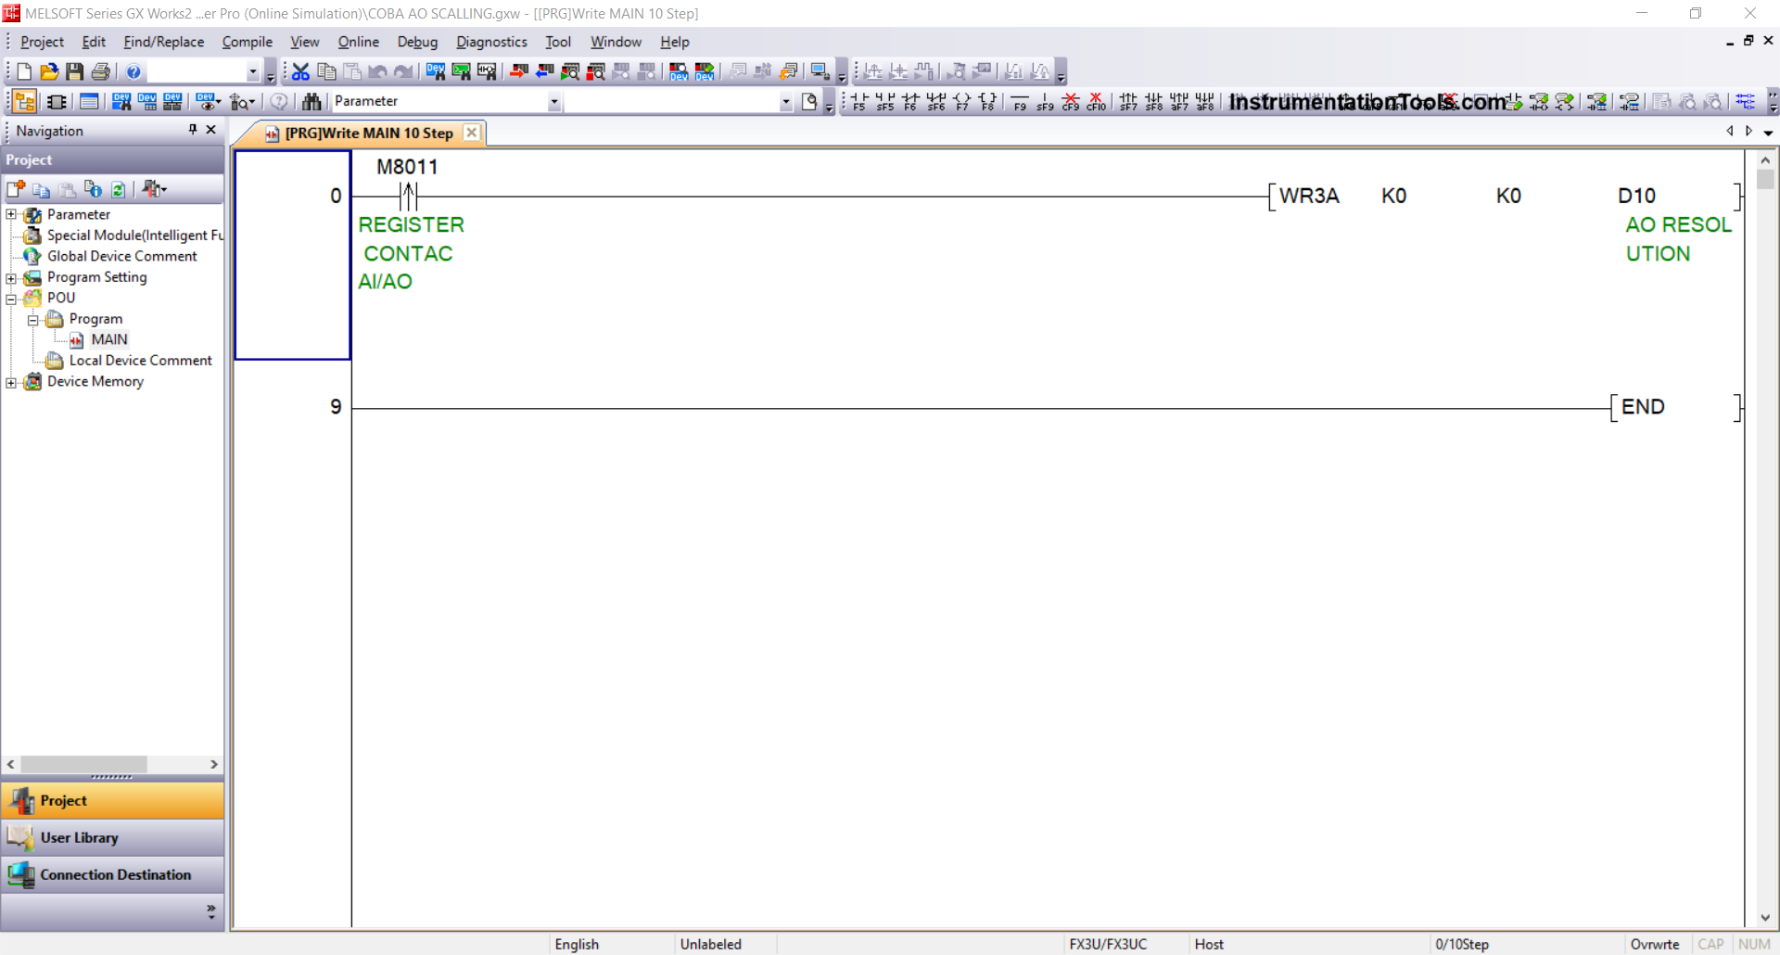Expand the Program Setting node
Image resolution: width=1780 pixels, height=955 pixels.
[x=11, y=277]
